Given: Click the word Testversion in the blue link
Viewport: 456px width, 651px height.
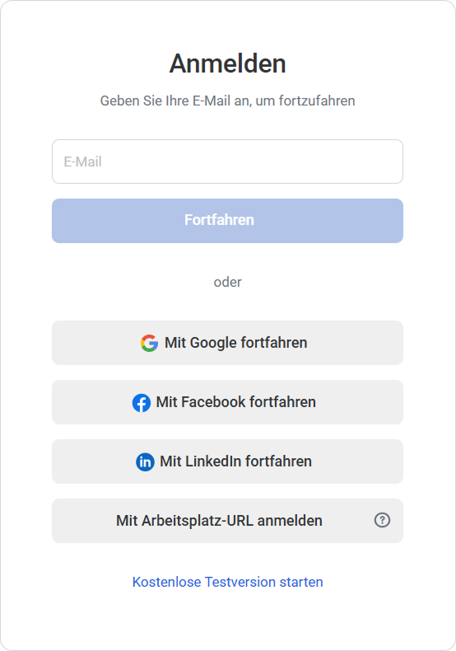Looking at the screenshot, I should (x=240, y=582).
